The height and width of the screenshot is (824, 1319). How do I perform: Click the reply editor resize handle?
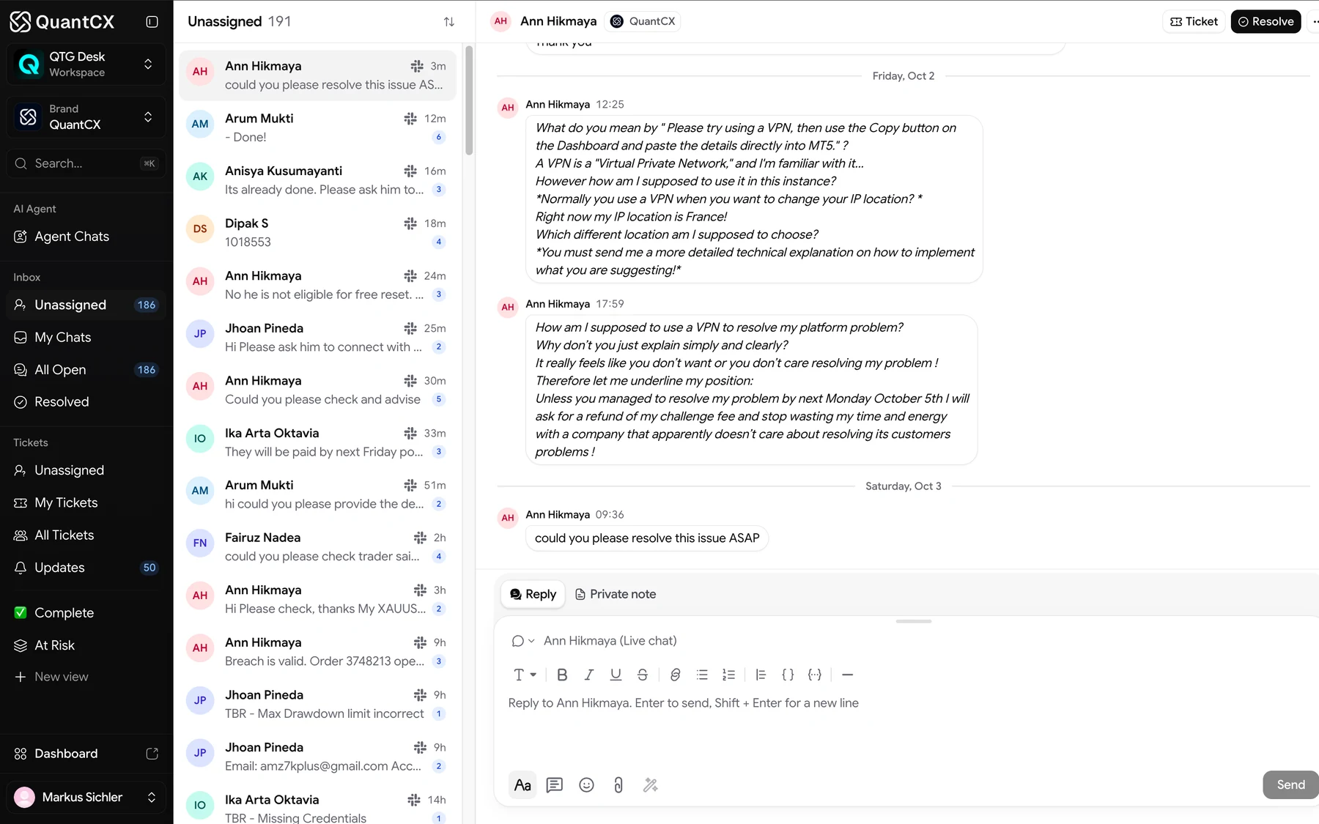pyautogui.click(x=914, y=621)
